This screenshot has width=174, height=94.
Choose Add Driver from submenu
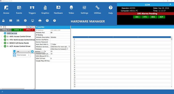(x=37, y=52)
